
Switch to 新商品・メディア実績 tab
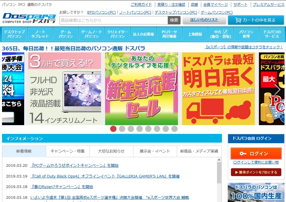pyautogui.click(x=199, y=151)
